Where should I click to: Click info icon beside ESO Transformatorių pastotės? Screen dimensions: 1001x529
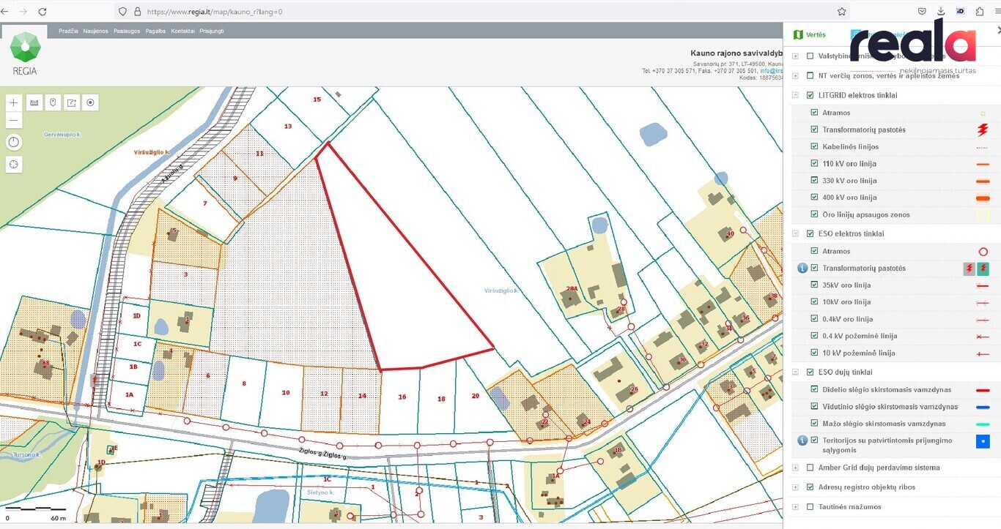[x=802, y=269]
